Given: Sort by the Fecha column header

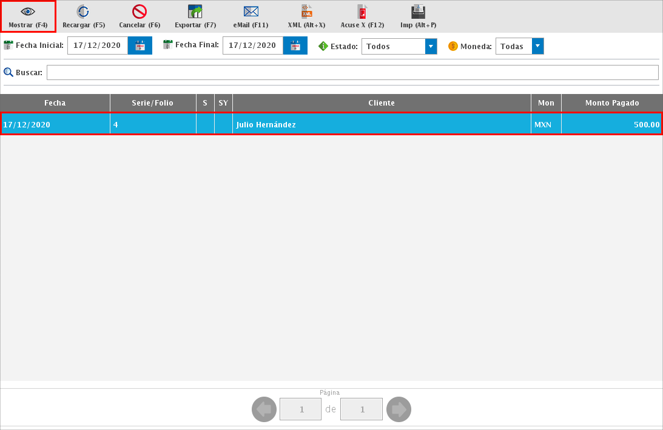Looking at the screenshot, I should coord(55,103).
